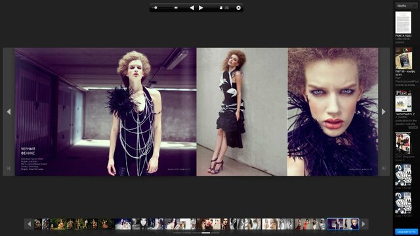Flip to previous spread using left side arrow
Image resolution: width=420 pixels, height=236 pixels.
click(x=9, y=111)
